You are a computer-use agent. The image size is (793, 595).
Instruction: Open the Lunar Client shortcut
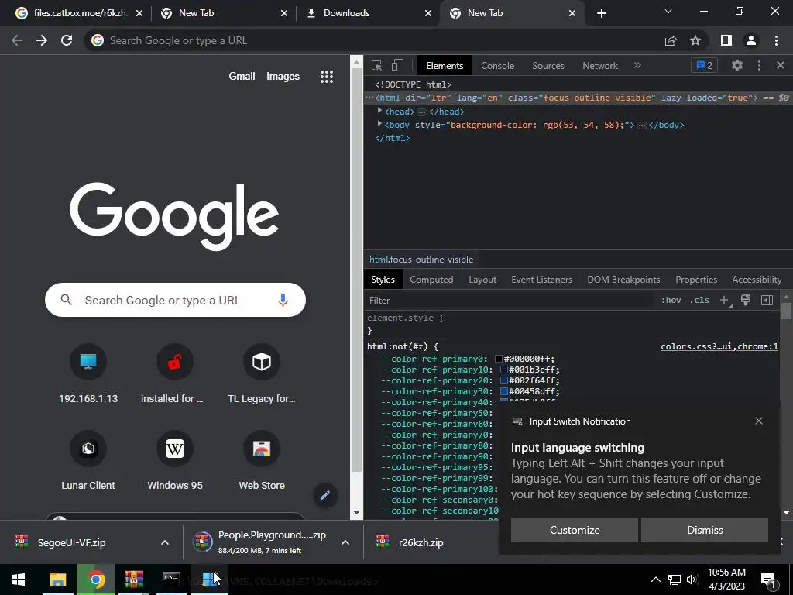pos(88,460)
